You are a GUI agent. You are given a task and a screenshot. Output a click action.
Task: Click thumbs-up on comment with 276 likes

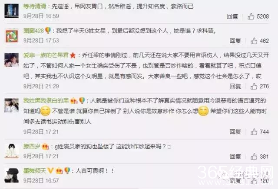tap(254, 86)
